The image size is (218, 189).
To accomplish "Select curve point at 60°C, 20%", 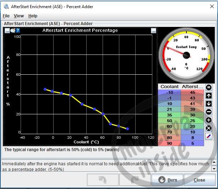I will pyautogui.click(x=103, y=114).
